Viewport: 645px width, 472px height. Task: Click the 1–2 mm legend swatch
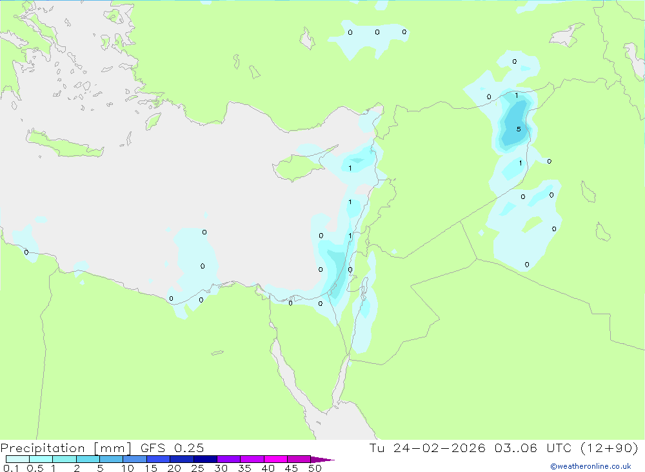click(x=64, y=459)
